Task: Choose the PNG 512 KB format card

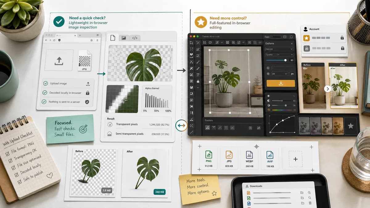Action: [209, 159]
